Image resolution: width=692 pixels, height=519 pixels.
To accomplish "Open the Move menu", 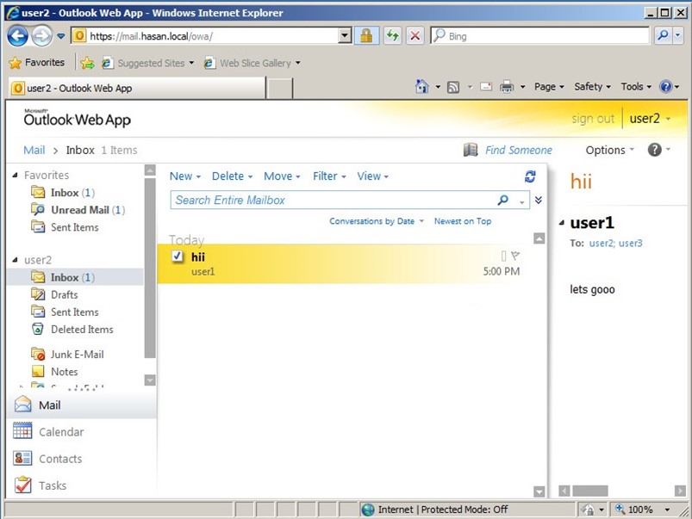I will (x=282, y=176).
